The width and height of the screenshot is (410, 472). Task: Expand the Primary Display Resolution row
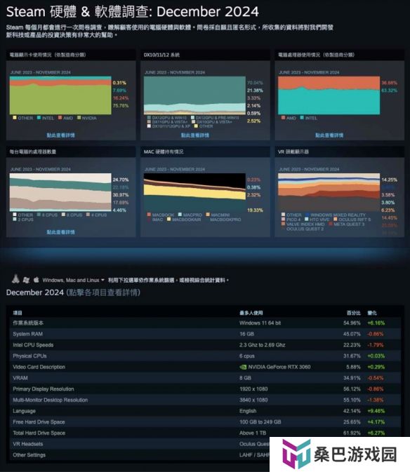click(205, 389)
